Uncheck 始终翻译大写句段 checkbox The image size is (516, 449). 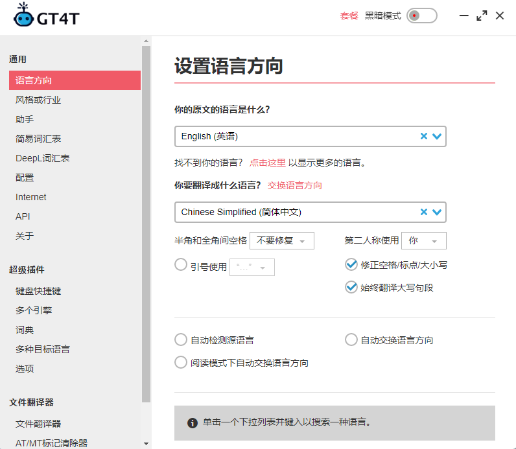(x=351, y=287)
